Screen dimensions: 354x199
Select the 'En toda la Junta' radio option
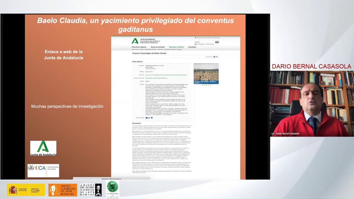(206, 44)
